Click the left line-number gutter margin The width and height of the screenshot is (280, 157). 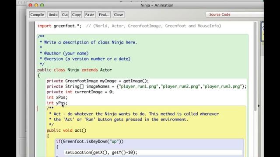(x=32, y=89)
